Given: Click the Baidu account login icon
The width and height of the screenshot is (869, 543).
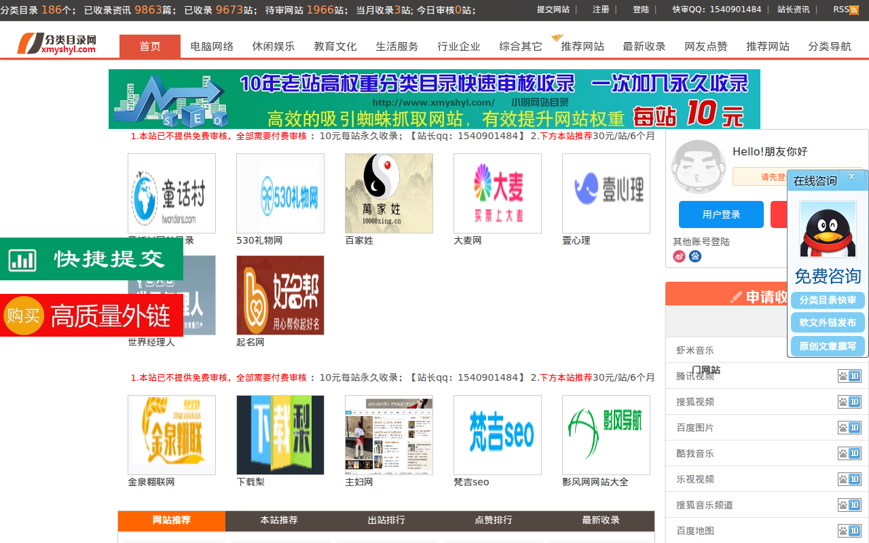Looking at the screenshot, I should coord(695,256).
